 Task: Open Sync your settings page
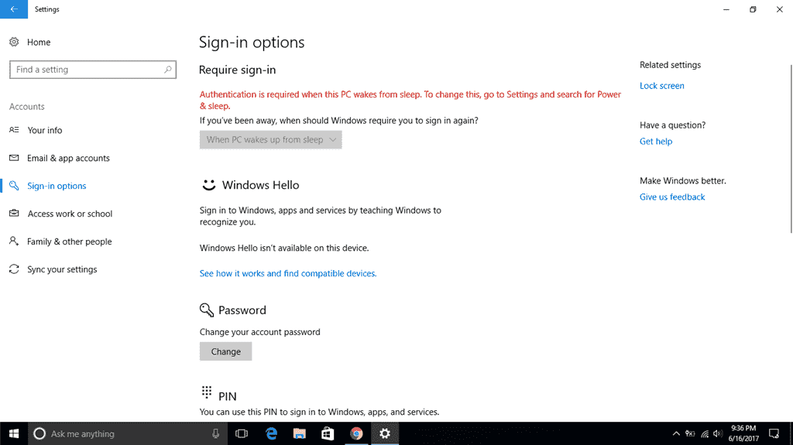pos(62,269)
